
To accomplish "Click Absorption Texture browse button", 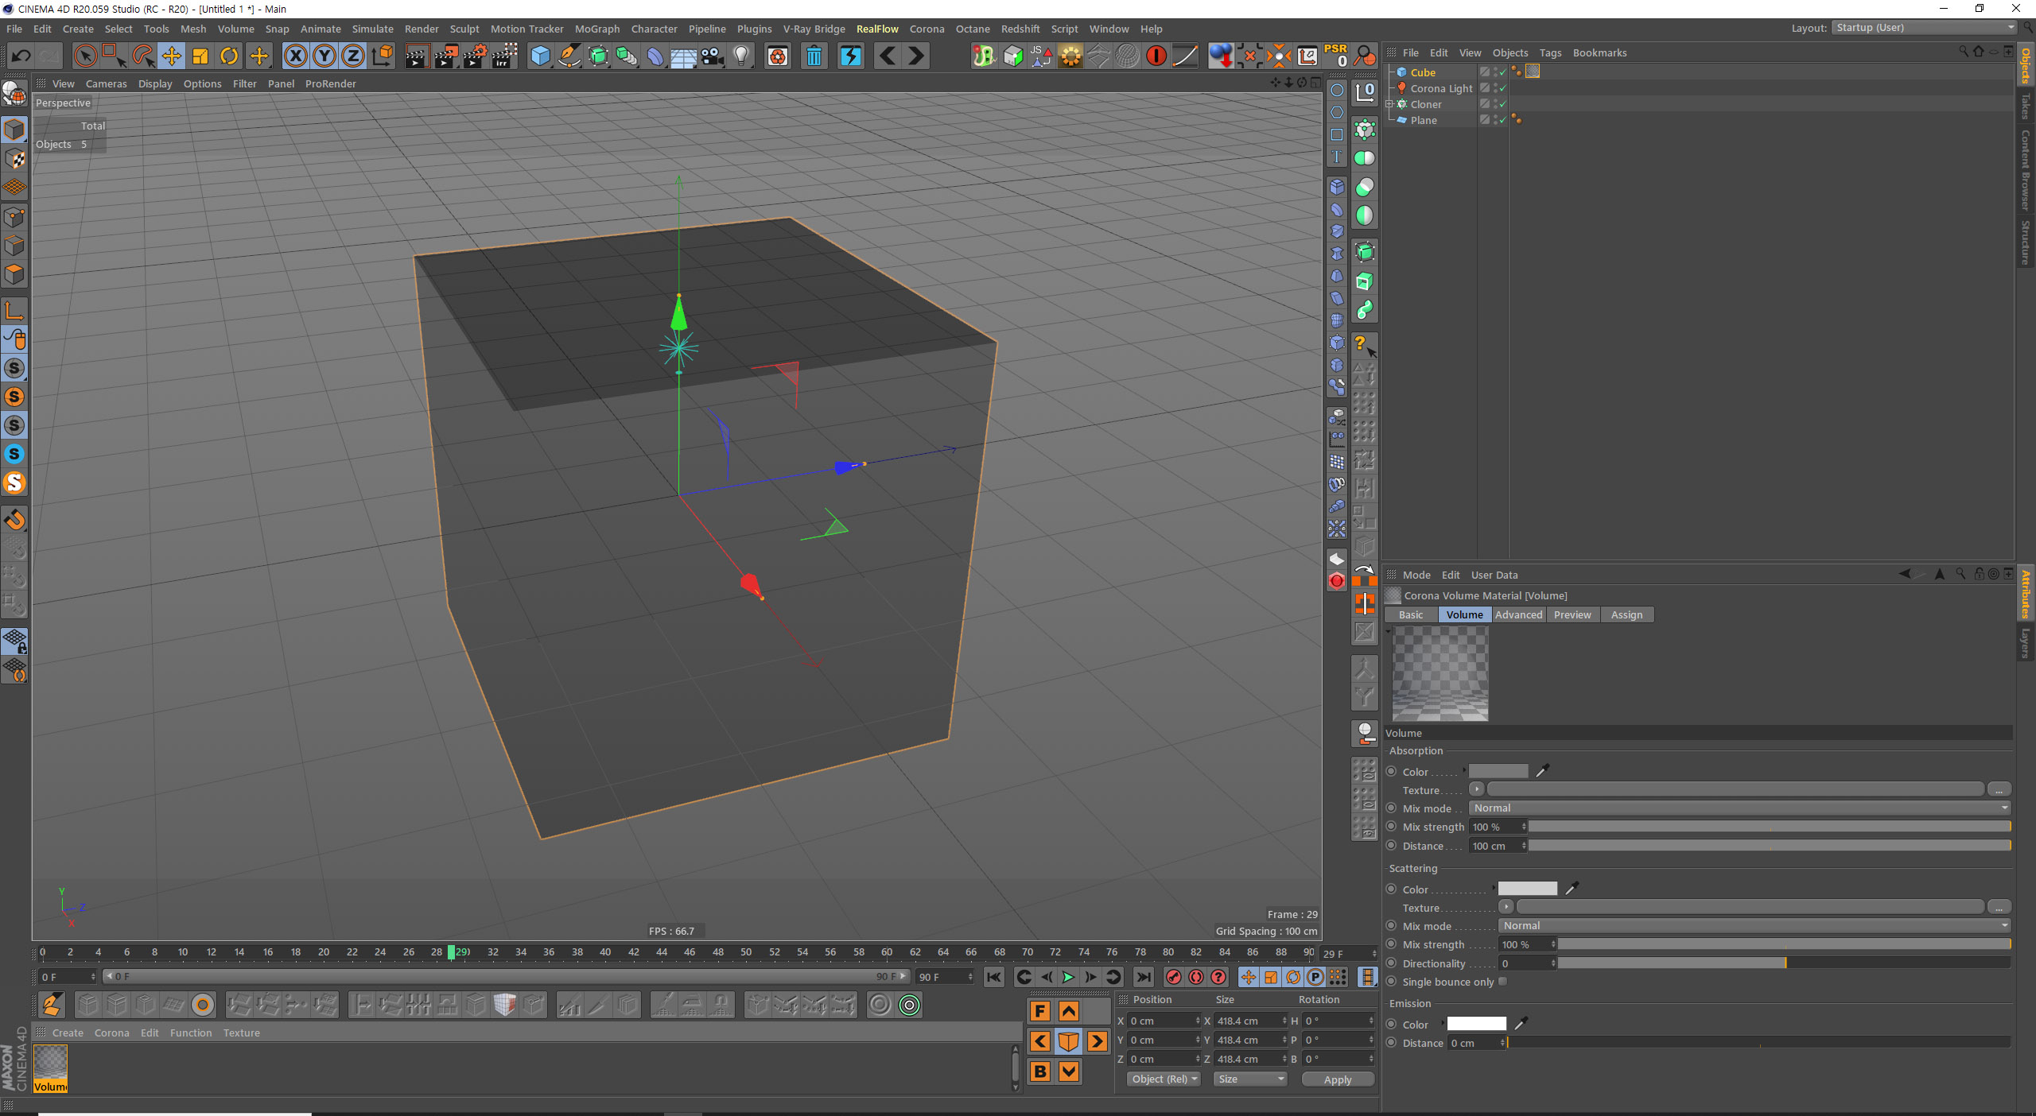I will (x=1999, y=789).
